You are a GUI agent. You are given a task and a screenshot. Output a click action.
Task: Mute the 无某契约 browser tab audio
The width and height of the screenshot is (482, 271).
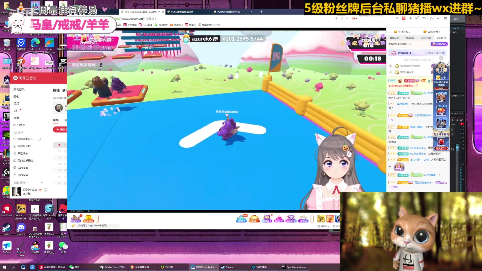(252, 12)
